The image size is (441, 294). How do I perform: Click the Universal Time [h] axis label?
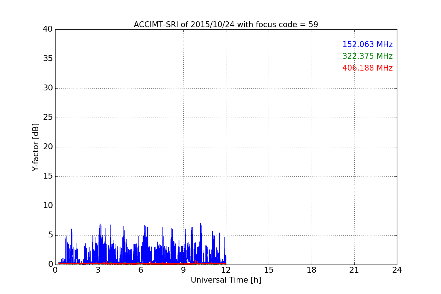[x=226, y=280]
